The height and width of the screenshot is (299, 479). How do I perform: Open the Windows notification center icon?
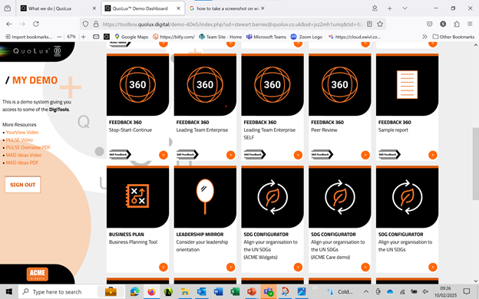[467, 291]
